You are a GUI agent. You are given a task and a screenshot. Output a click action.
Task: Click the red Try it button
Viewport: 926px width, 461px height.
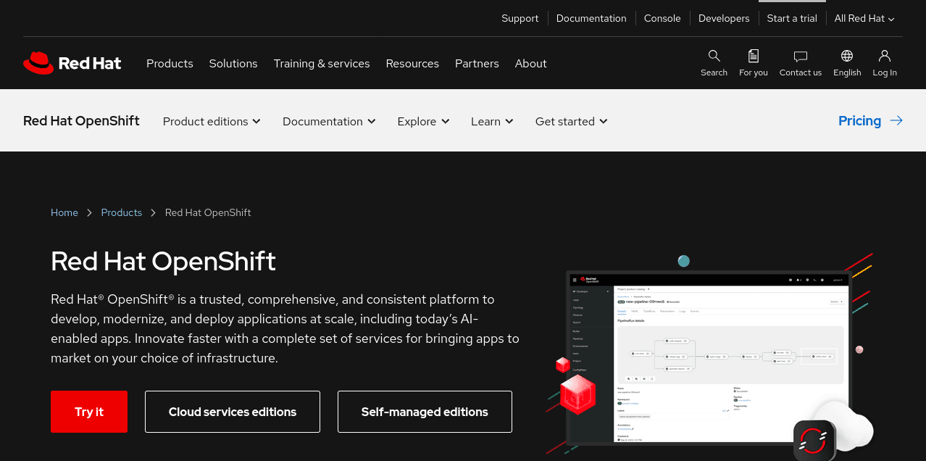click(x=89, y=412)
